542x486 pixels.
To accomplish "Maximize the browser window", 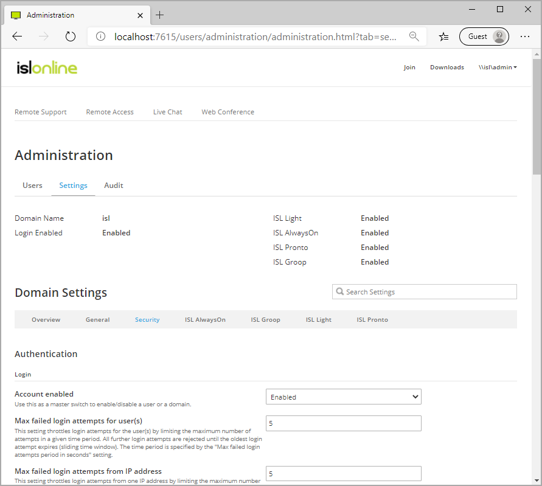I will (499, 9).
